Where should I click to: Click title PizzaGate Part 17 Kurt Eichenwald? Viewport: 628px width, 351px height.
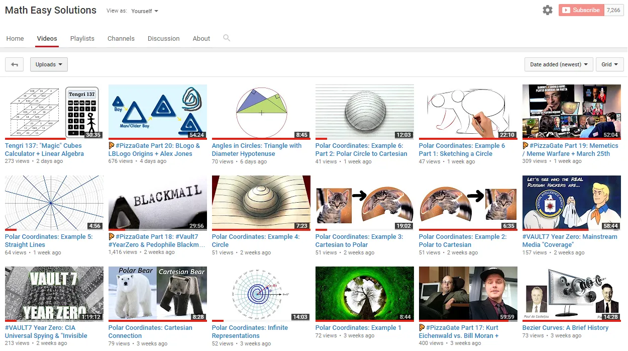tap(459, 332)
